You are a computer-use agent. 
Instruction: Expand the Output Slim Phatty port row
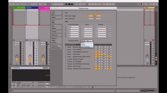pyautogui.click(x=66, y=66)
